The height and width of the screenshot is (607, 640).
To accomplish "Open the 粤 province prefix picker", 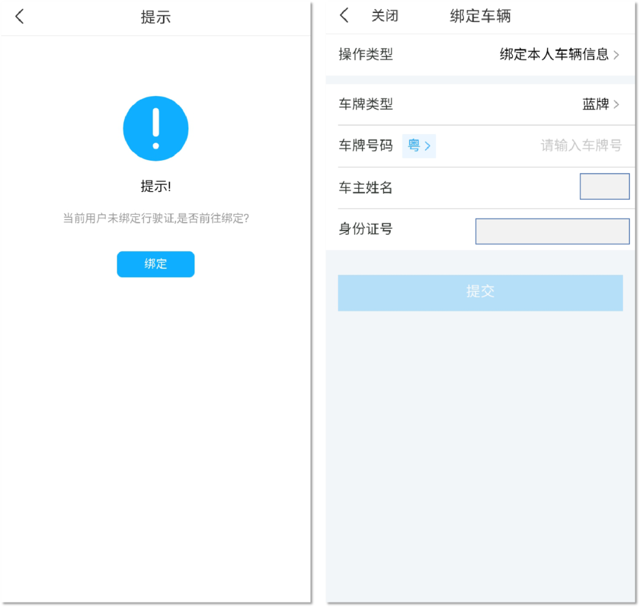I will [419, 146].
